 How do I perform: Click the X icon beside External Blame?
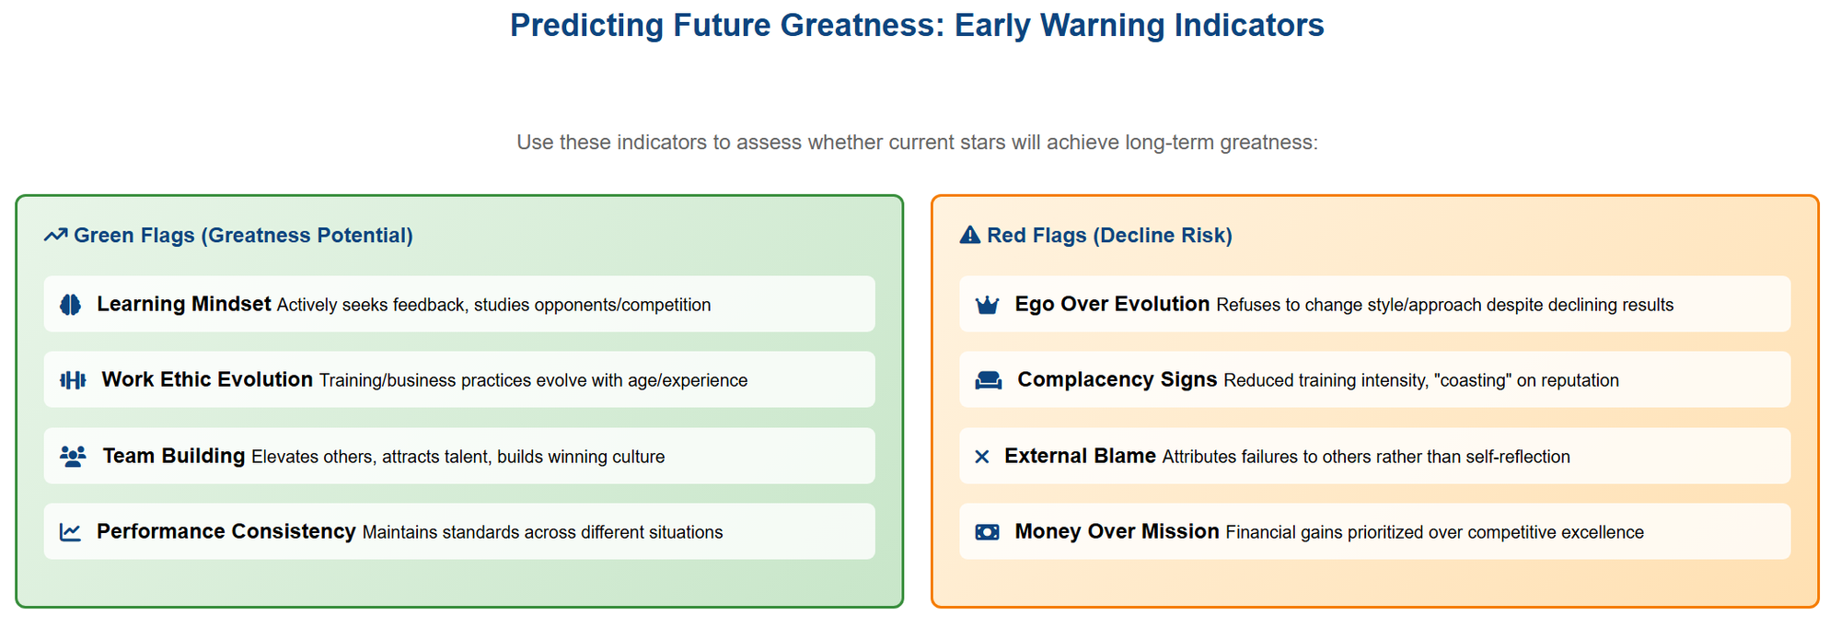click(x=982, y=457)
